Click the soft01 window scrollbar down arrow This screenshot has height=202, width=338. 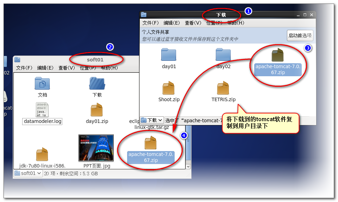(188, 167)
